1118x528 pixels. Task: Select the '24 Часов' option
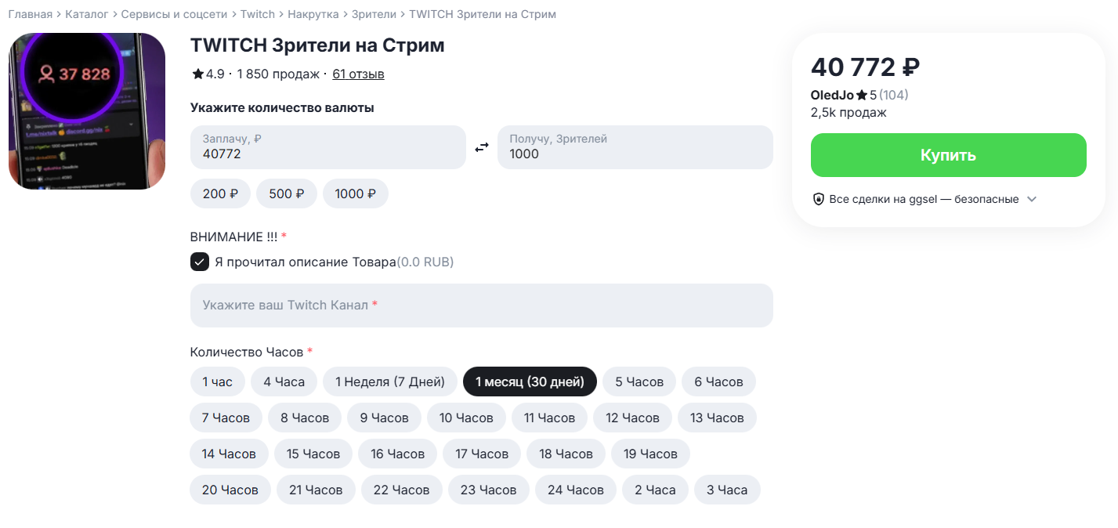(x=576, y=490)
